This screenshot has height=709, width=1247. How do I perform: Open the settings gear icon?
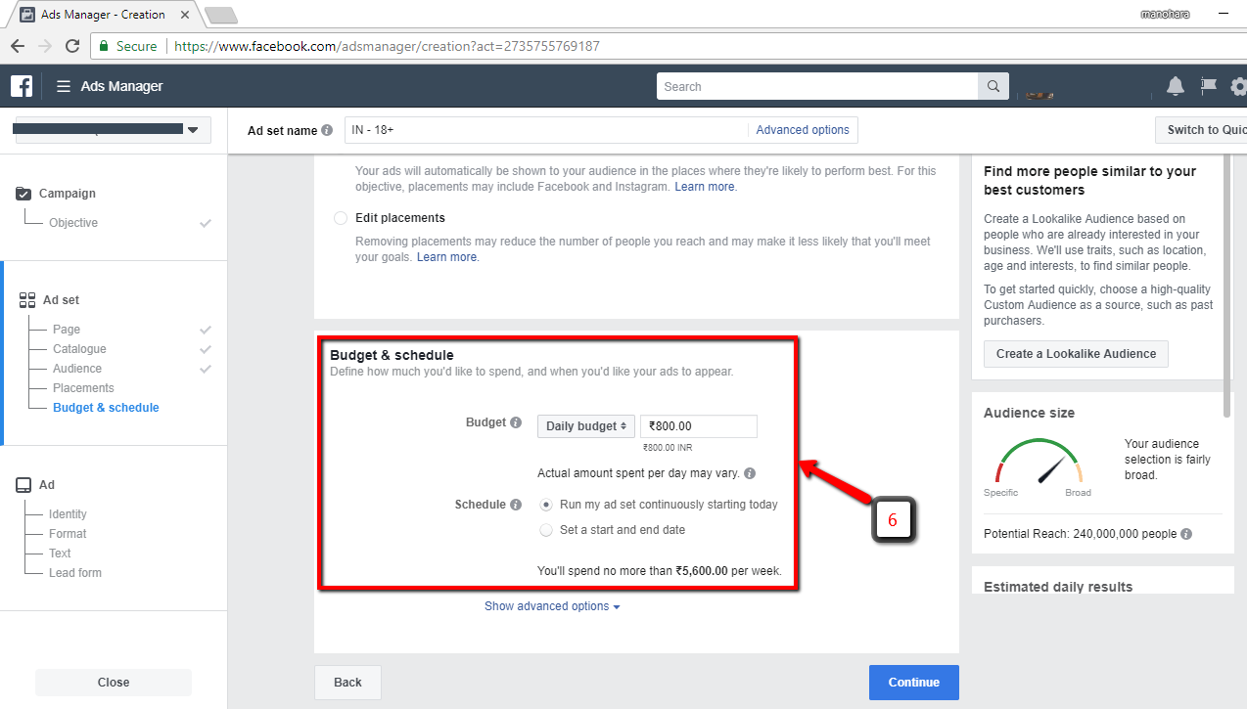pyautogui.click(x=1239, y=86)
